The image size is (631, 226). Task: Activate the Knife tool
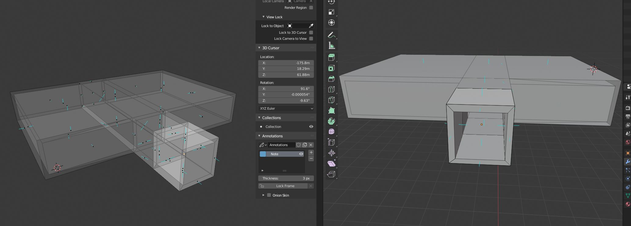point(331,100)
